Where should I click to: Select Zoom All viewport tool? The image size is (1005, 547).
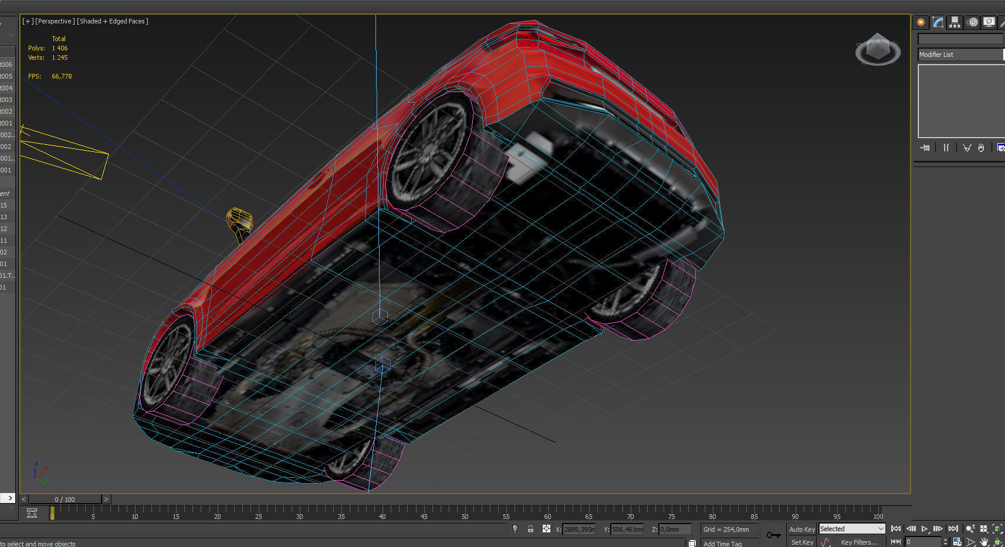984,529
